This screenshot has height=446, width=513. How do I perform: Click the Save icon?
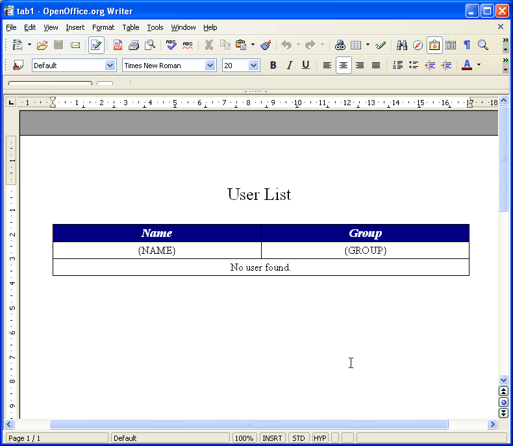point(58,45)
